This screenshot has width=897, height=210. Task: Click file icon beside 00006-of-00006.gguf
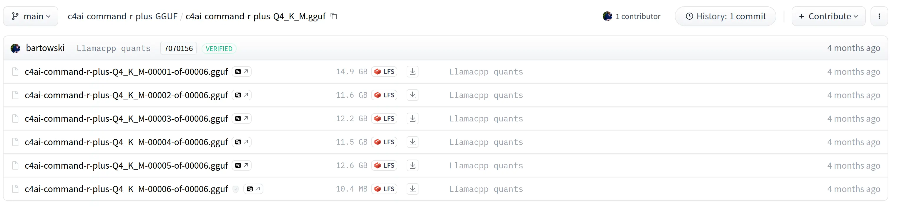click(15, 189)
